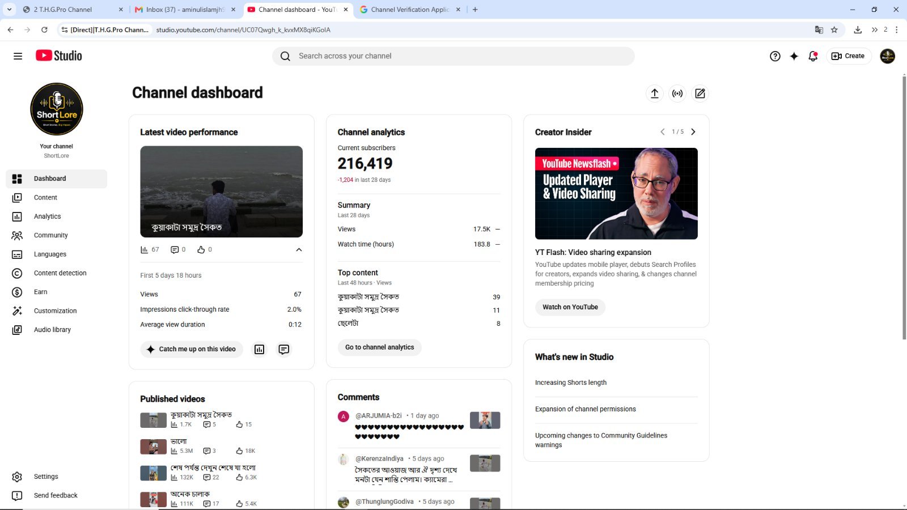907x510 pixels.
Task: Click thumbnail beside @ARJUMIA-b2i comment
Action: click(x=485, y=420)
